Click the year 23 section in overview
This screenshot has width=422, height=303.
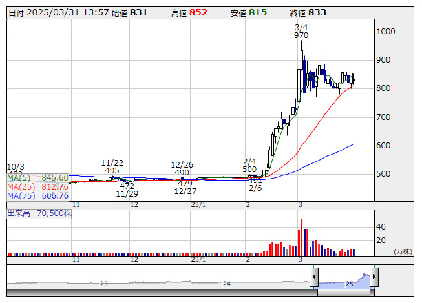104,284
